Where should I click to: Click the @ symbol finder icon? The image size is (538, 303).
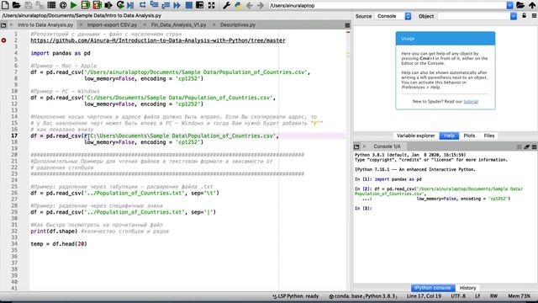tap(63, 5)
